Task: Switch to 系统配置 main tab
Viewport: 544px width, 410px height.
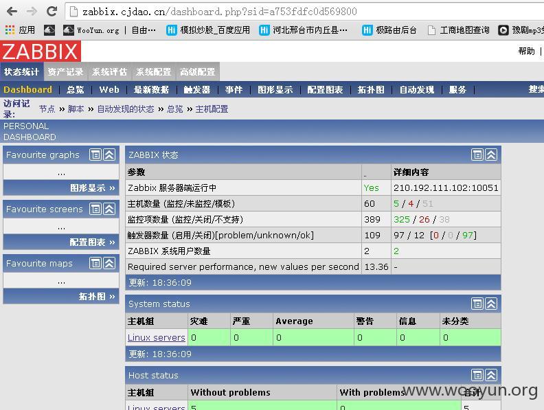Action: pyautogui.click(x=154, y=72)
